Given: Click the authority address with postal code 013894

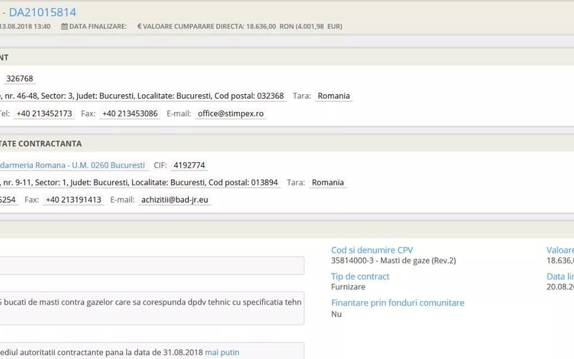Looking at the screenshot, I should click(139, 182).
